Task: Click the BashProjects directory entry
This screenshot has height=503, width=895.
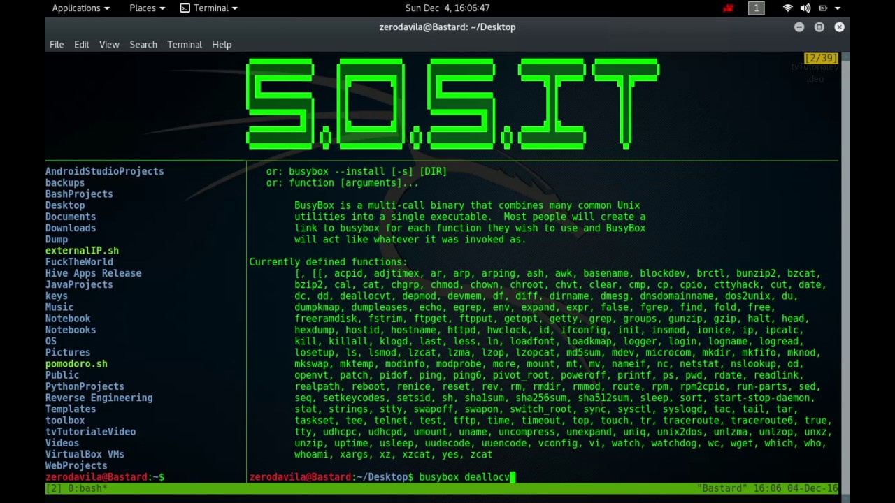Action: coord(79,194)
